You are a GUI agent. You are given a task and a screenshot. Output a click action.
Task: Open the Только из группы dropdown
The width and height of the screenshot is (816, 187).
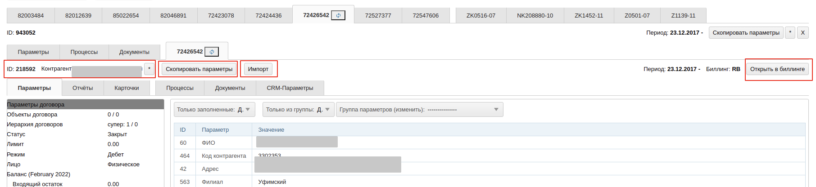pyautogui.click(x=298, y=109)
